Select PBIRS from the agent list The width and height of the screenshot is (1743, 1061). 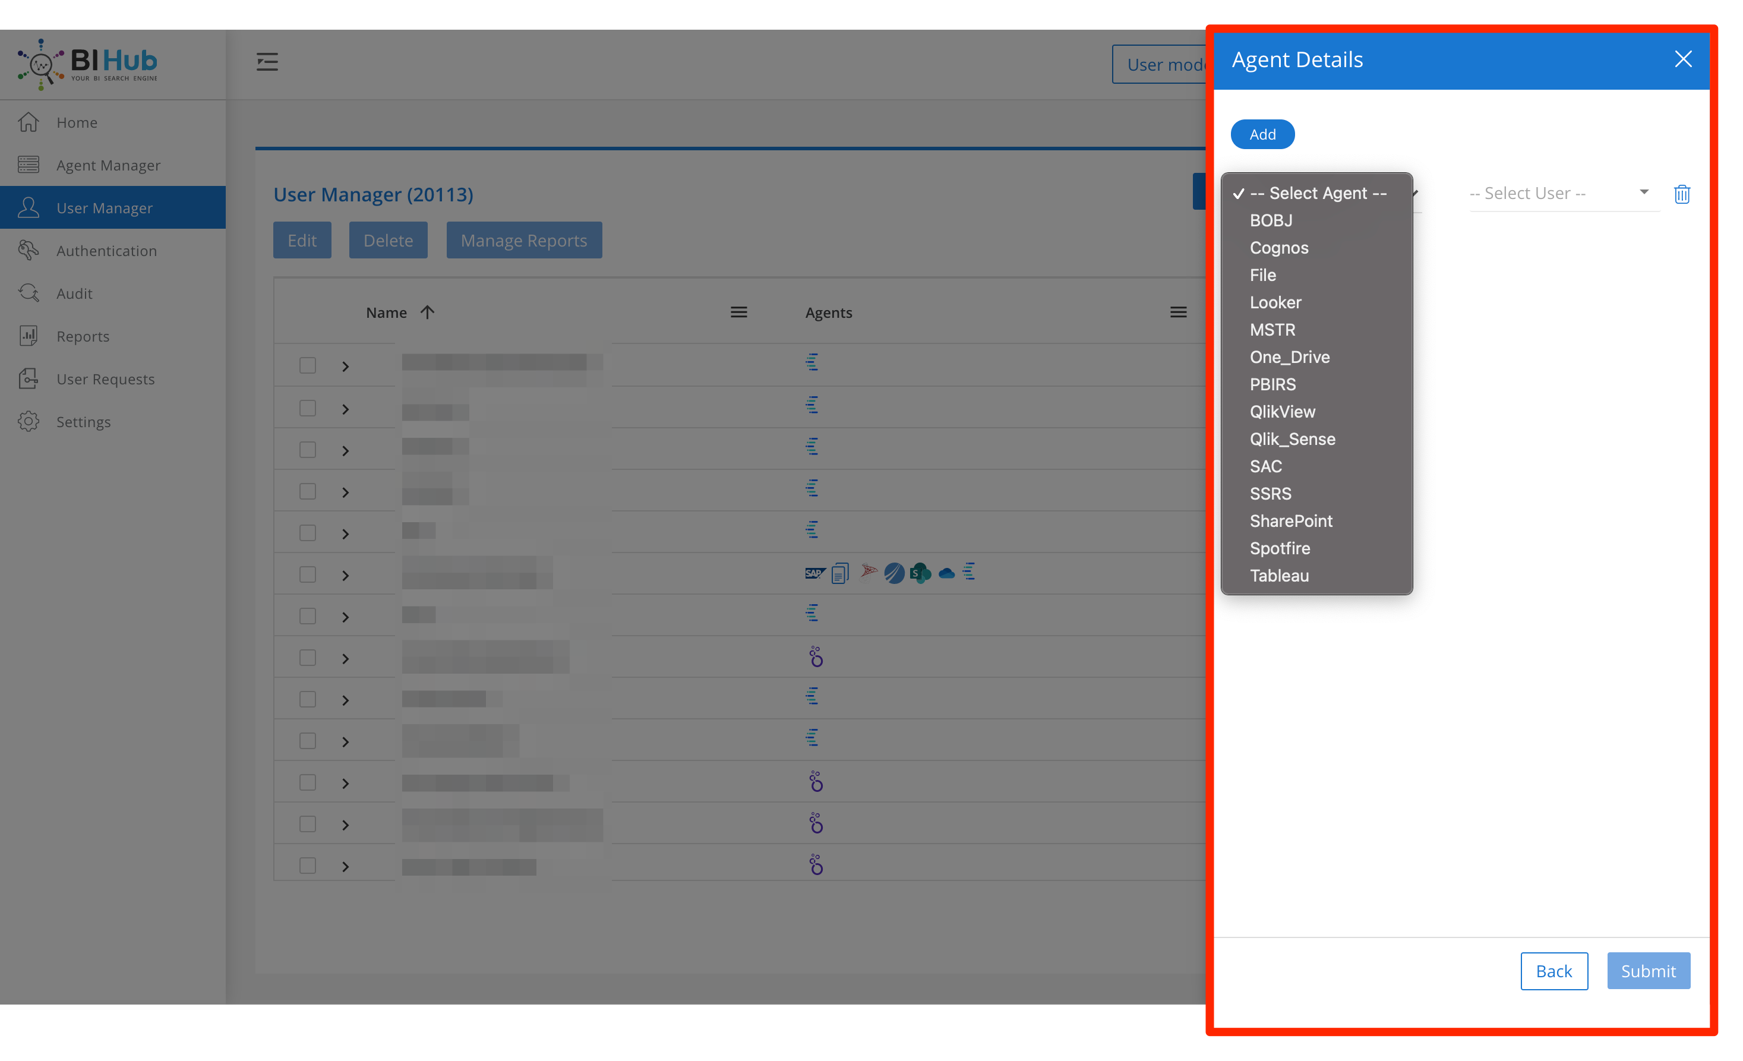(1316, 385)
